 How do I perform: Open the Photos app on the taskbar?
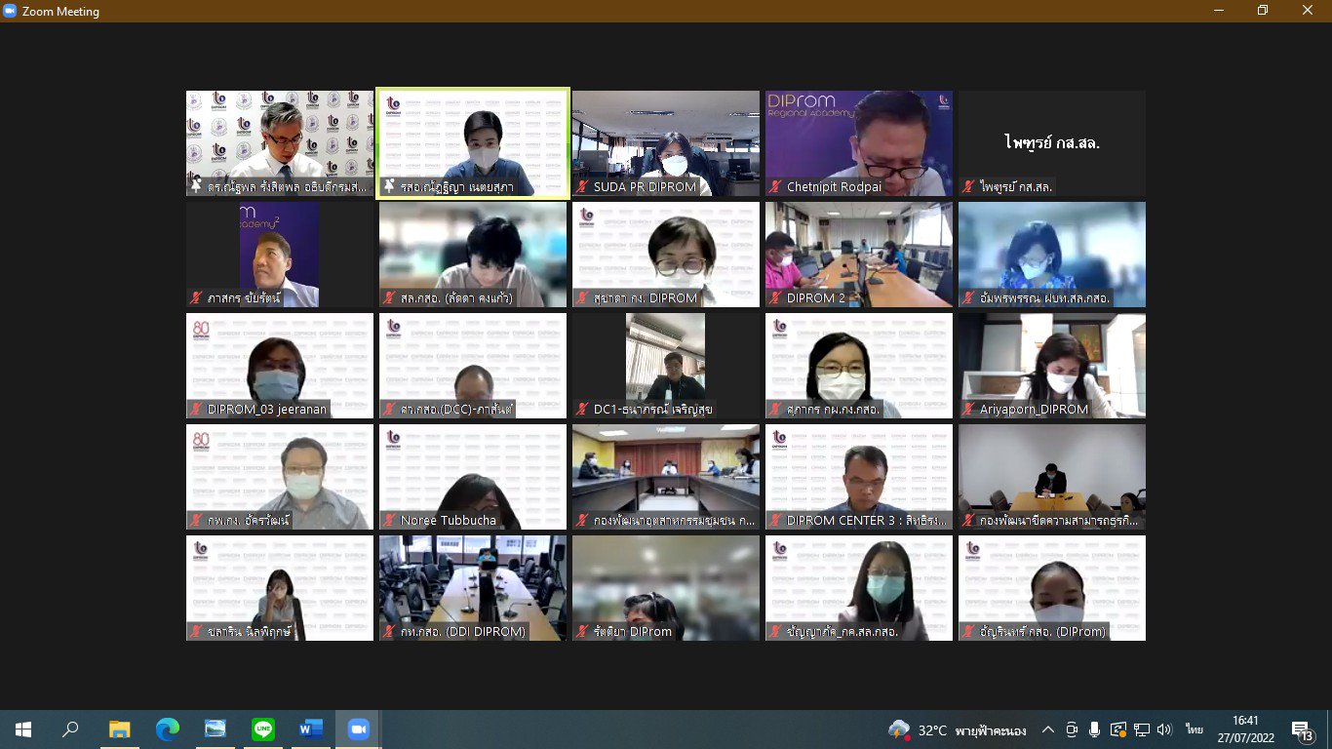pos(215,729)
